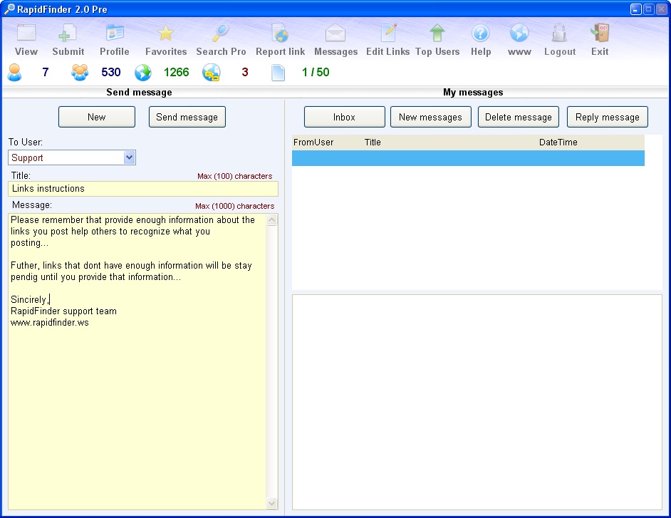Sort by FromUser column header
This screenshot has height=518, width=671.
(x=313, y=142)
